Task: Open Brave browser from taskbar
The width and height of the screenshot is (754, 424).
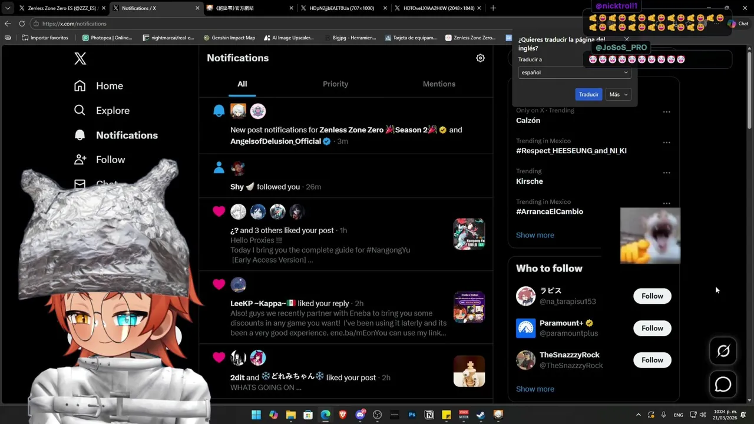Action: point(343,415)
